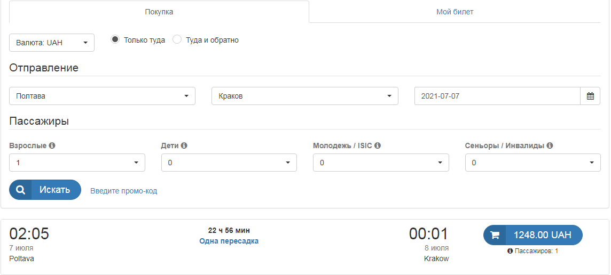Screen dimensions: 611x275
Task: Open the Одна пересадка transfer details link
Action: [x=229, y=241]
